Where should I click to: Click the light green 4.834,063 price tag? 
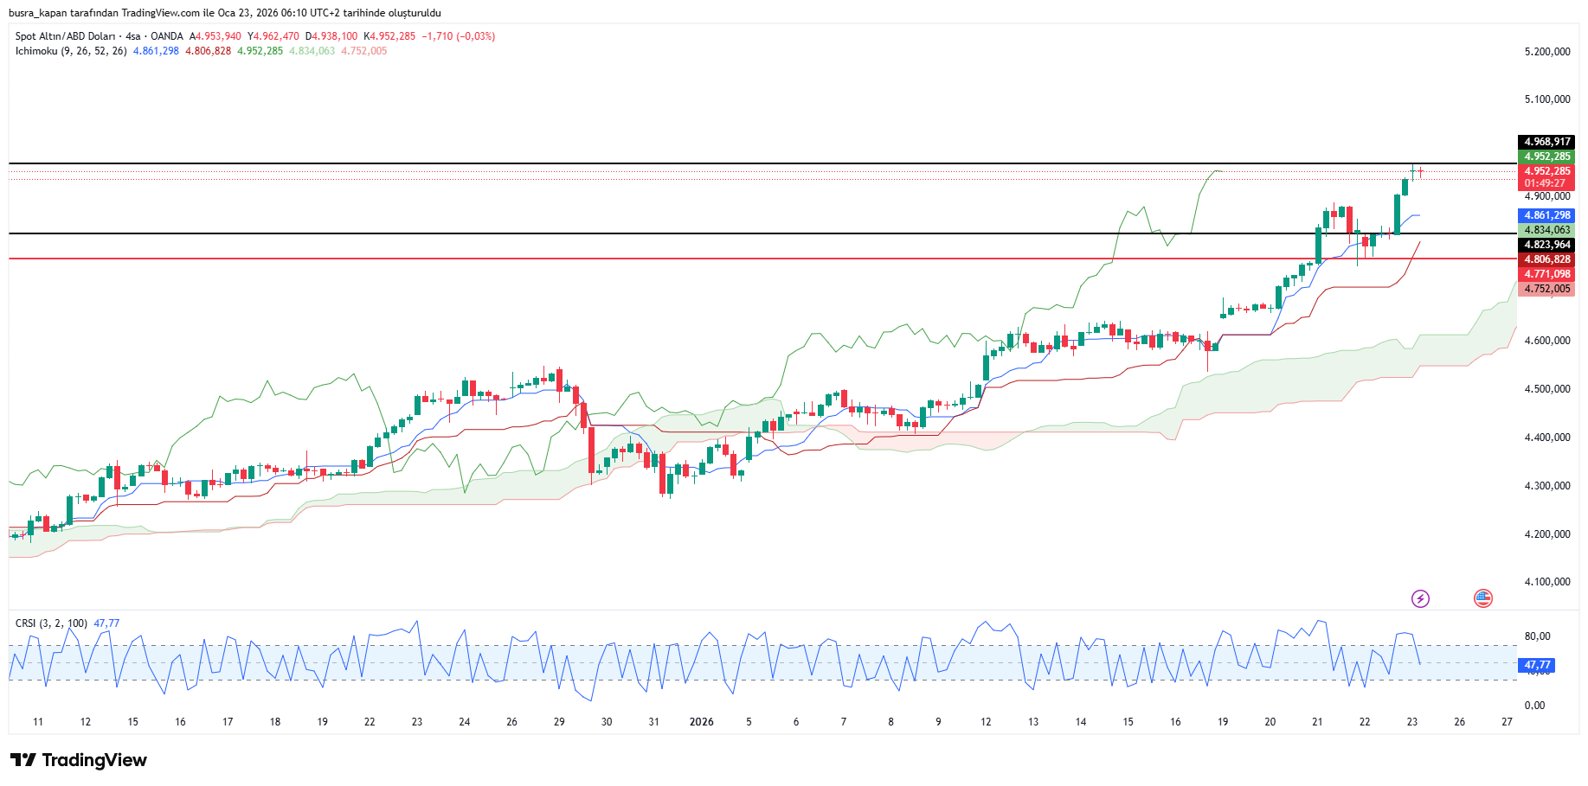pyautogui.click(x=1546, y=230)
